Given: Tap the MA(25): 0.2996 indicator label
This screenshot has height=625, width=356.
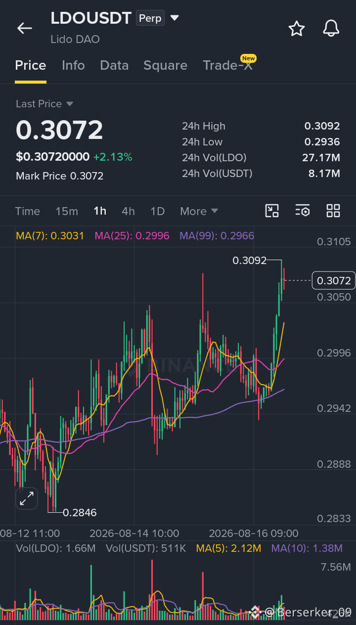Looking at the screenshot, I should (132, 236).
